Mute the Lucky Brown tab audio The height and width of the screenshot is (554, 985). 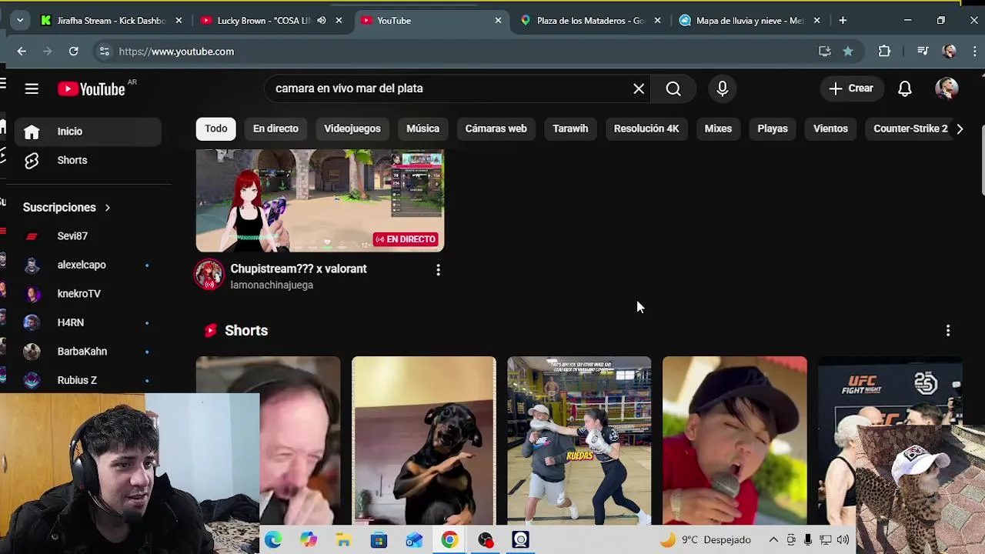coord(322,21)
